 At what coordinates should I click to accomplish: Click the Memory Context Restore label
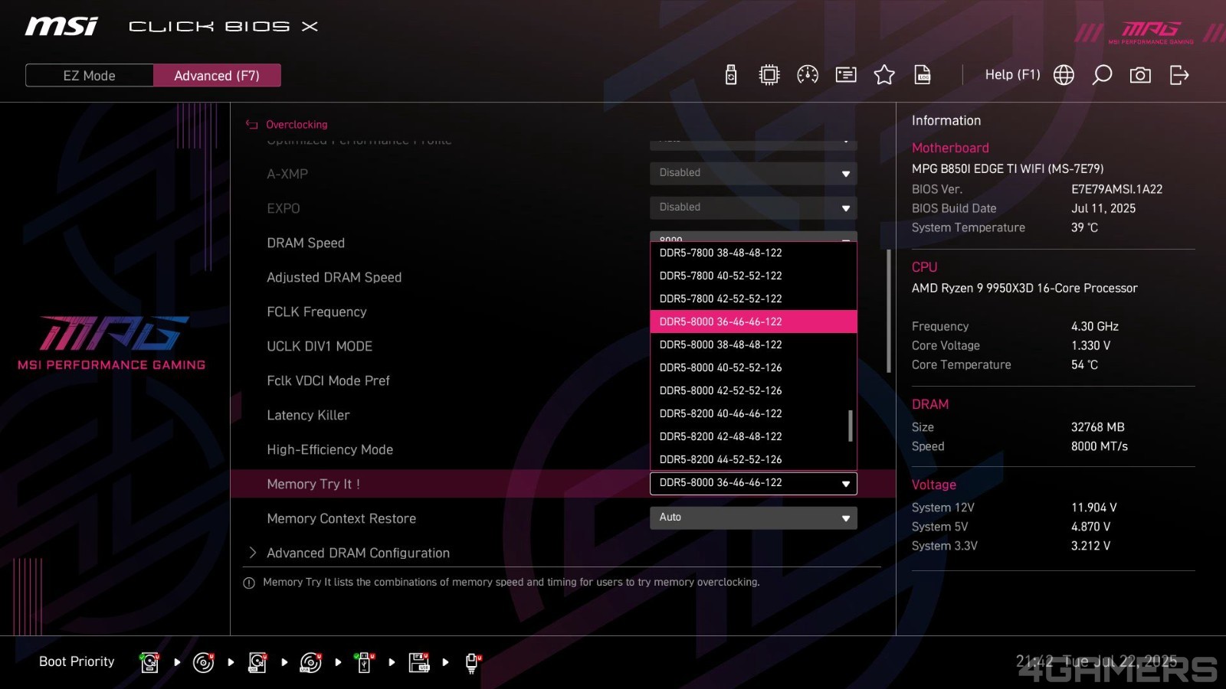[341, 518]
